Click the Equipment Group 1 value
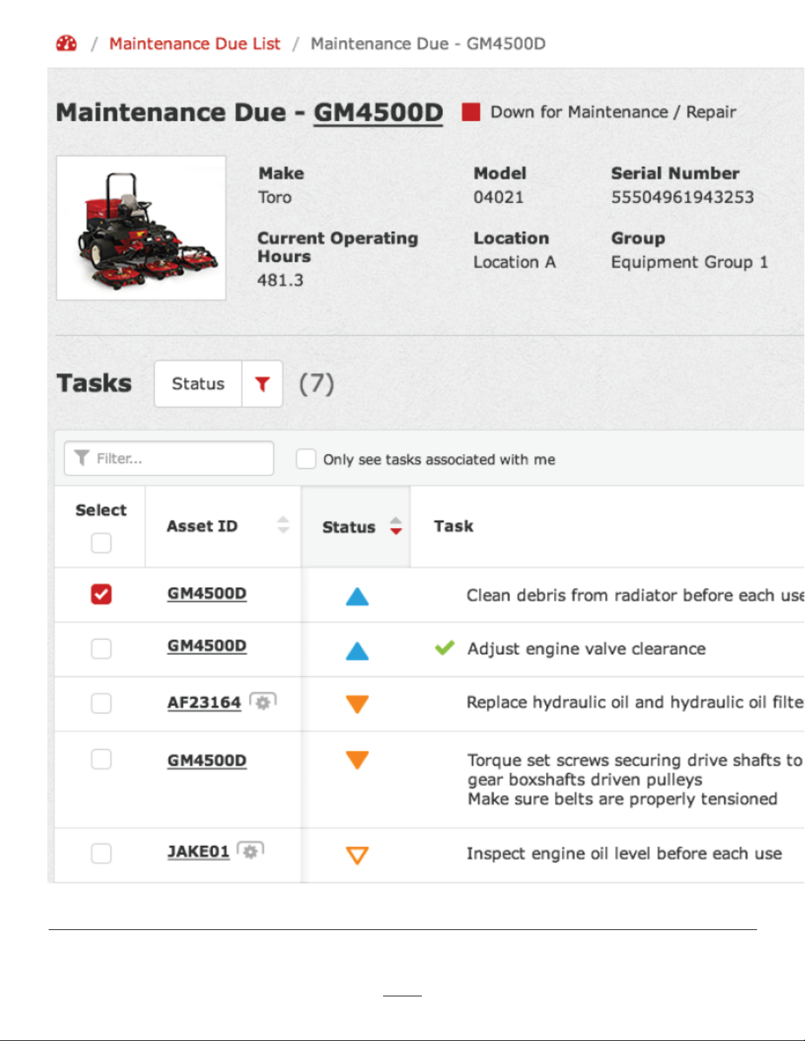This screenshot has height=1041, width=805. pos(689,262)
